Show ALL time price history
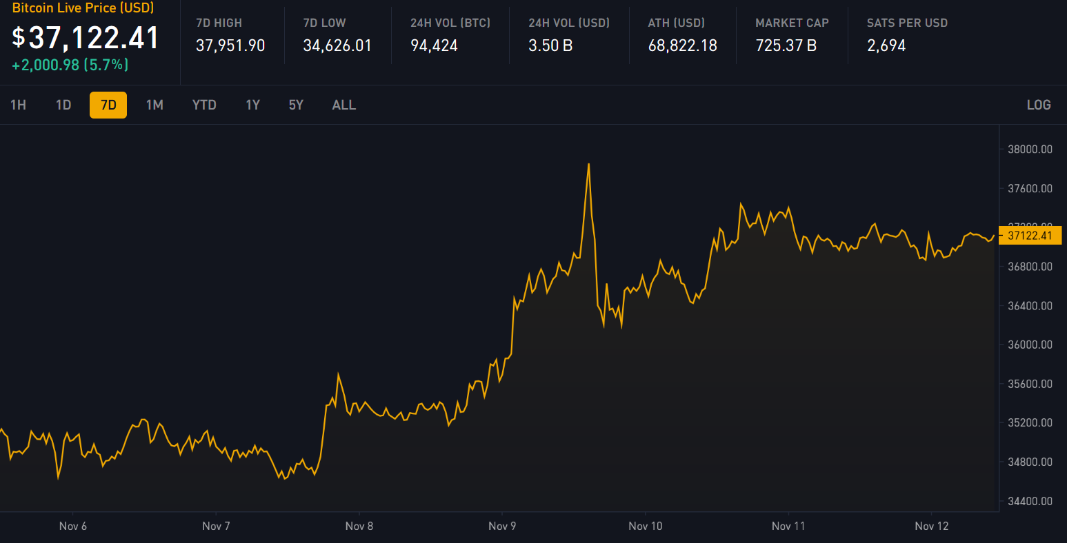This screenshot has height=543, width=1067. point(344,105)
